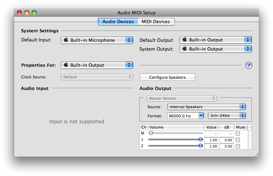Enable mute for channel 2
Screen dimensions: 273x176
238,146
